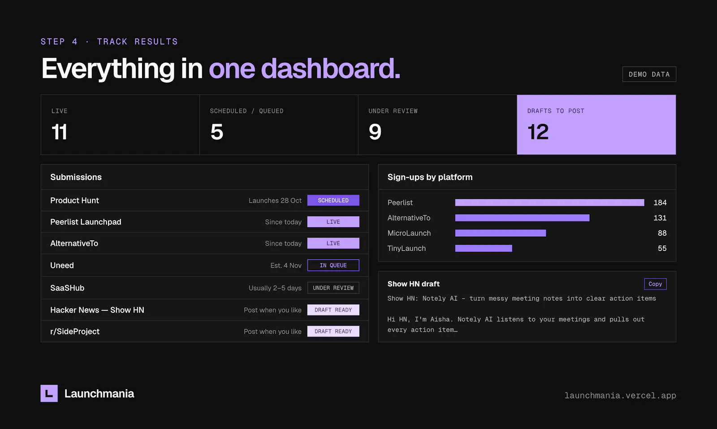Click the LIVE badge for Peerlist Launchpad

coord(333,222)
